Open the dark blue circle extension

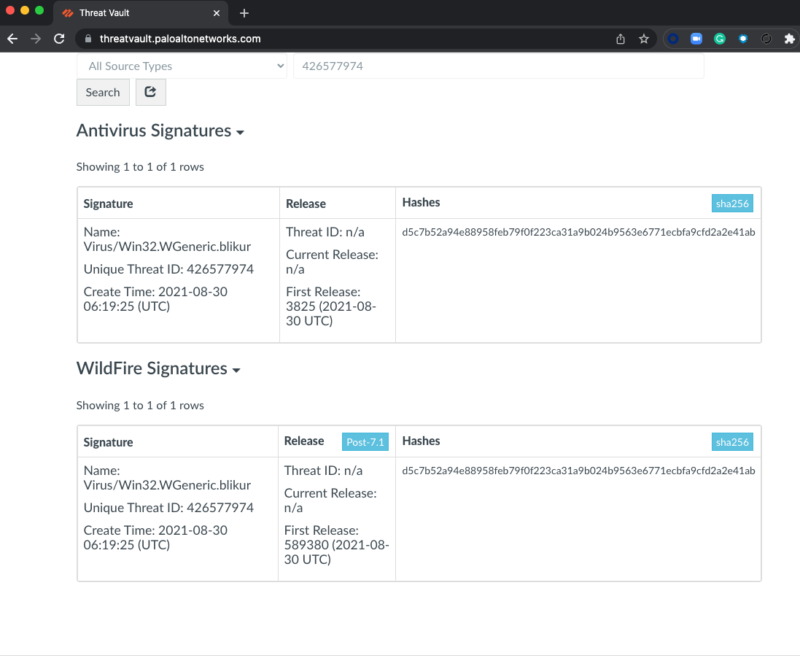coord(673,39)
